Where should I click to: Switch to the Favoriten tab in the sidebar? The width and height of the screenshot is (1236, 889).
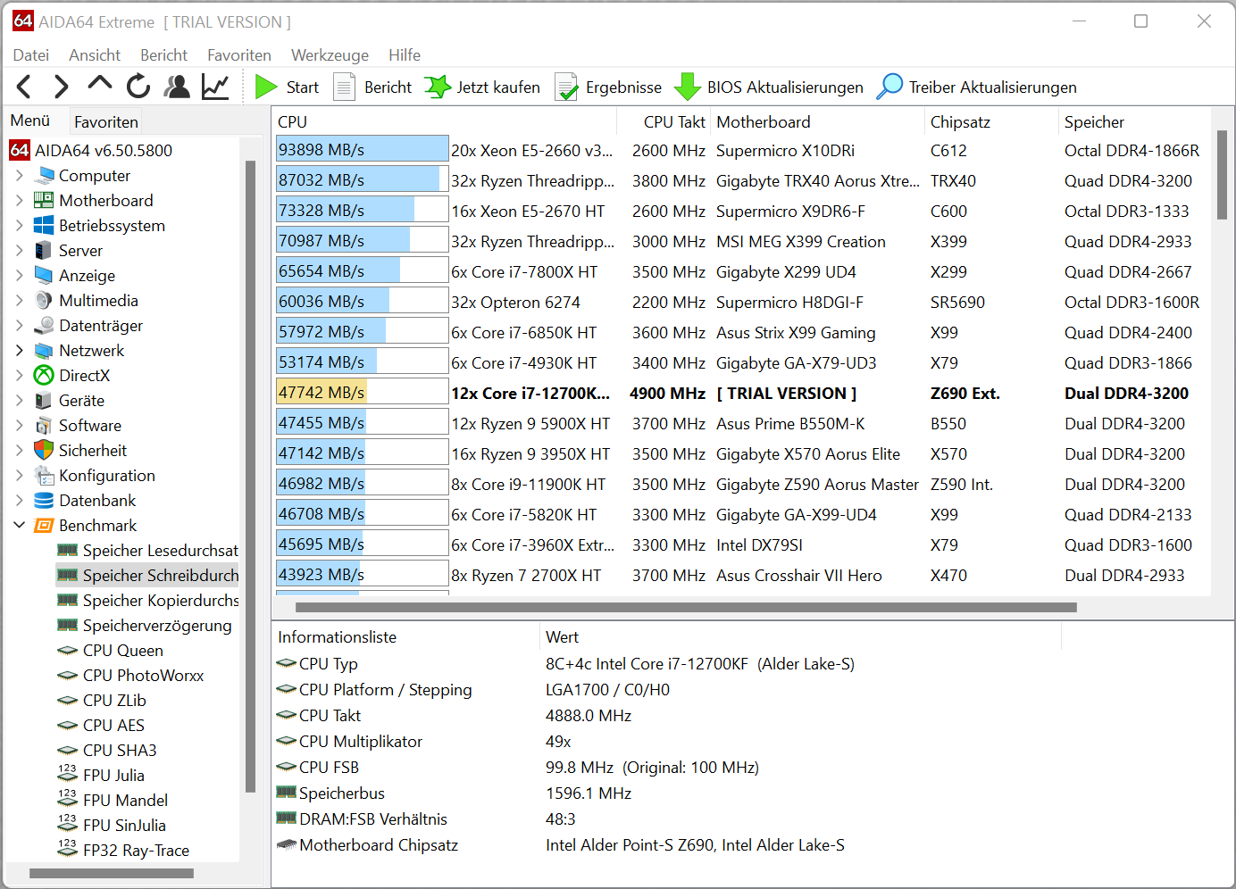click(x=106, y=121)
